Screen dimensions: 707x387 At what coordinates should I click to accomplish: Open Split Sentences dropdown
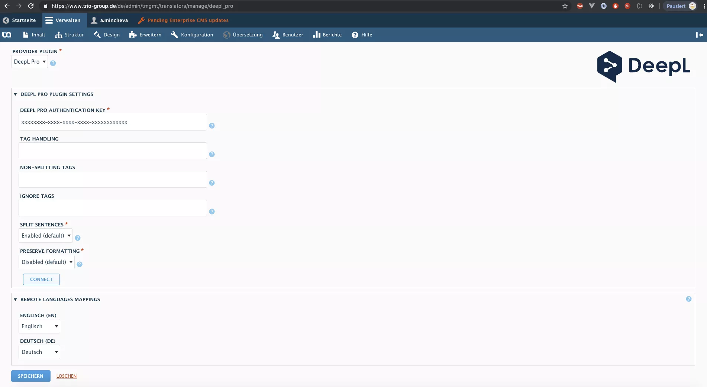[46, 236]
